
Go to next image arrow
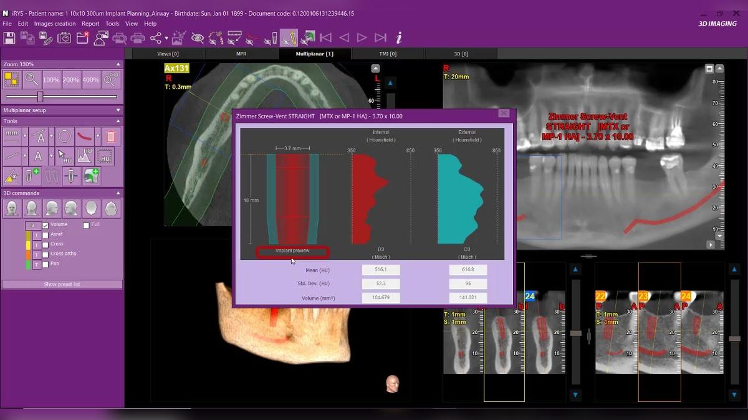point(362,38)
